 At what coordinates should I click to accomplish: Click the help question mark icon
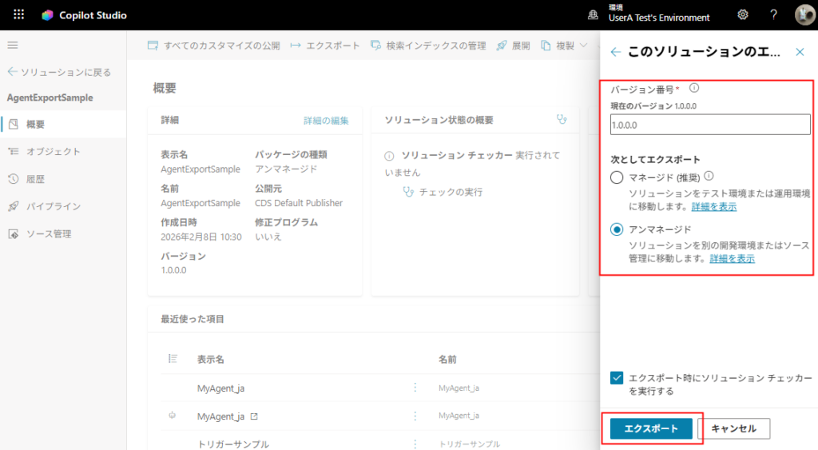point(773,14)
